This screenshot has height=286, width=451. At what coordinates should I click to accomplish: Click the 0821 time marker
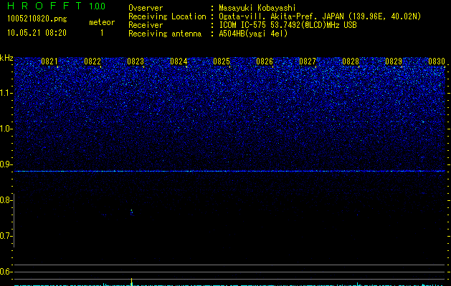[49, 61]
